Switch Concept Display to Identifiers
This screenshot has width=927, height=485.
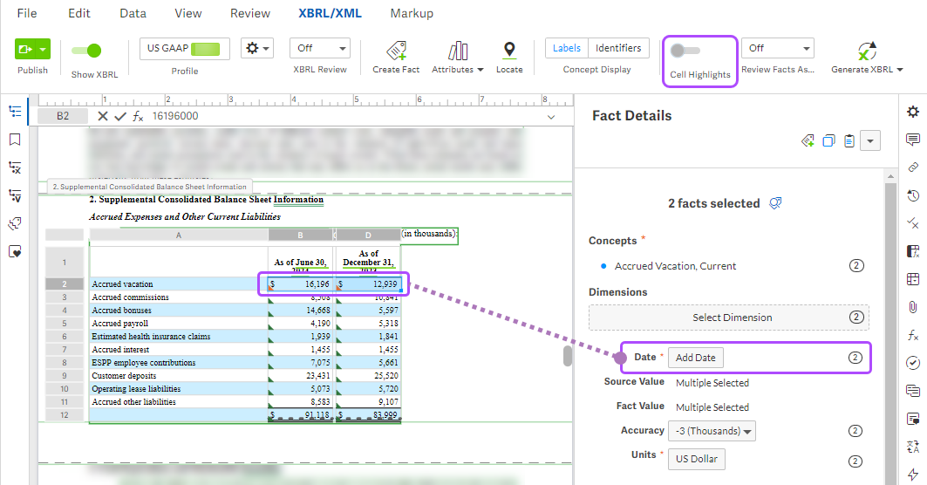618,49
